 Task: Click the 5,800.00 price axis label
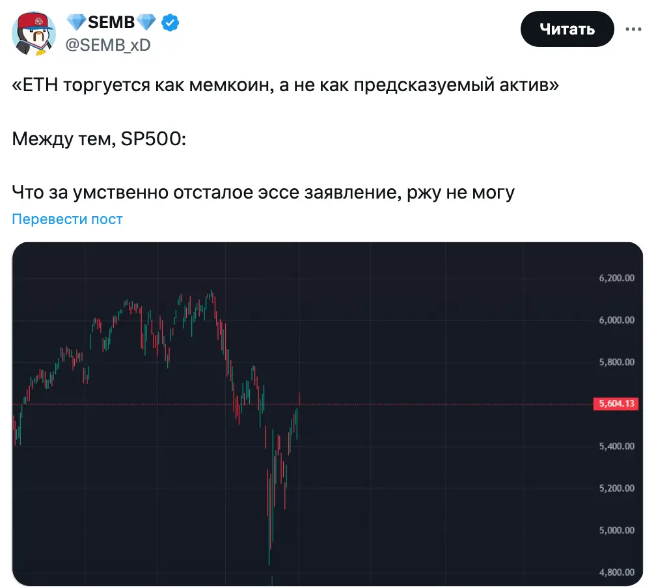[617, 362]
